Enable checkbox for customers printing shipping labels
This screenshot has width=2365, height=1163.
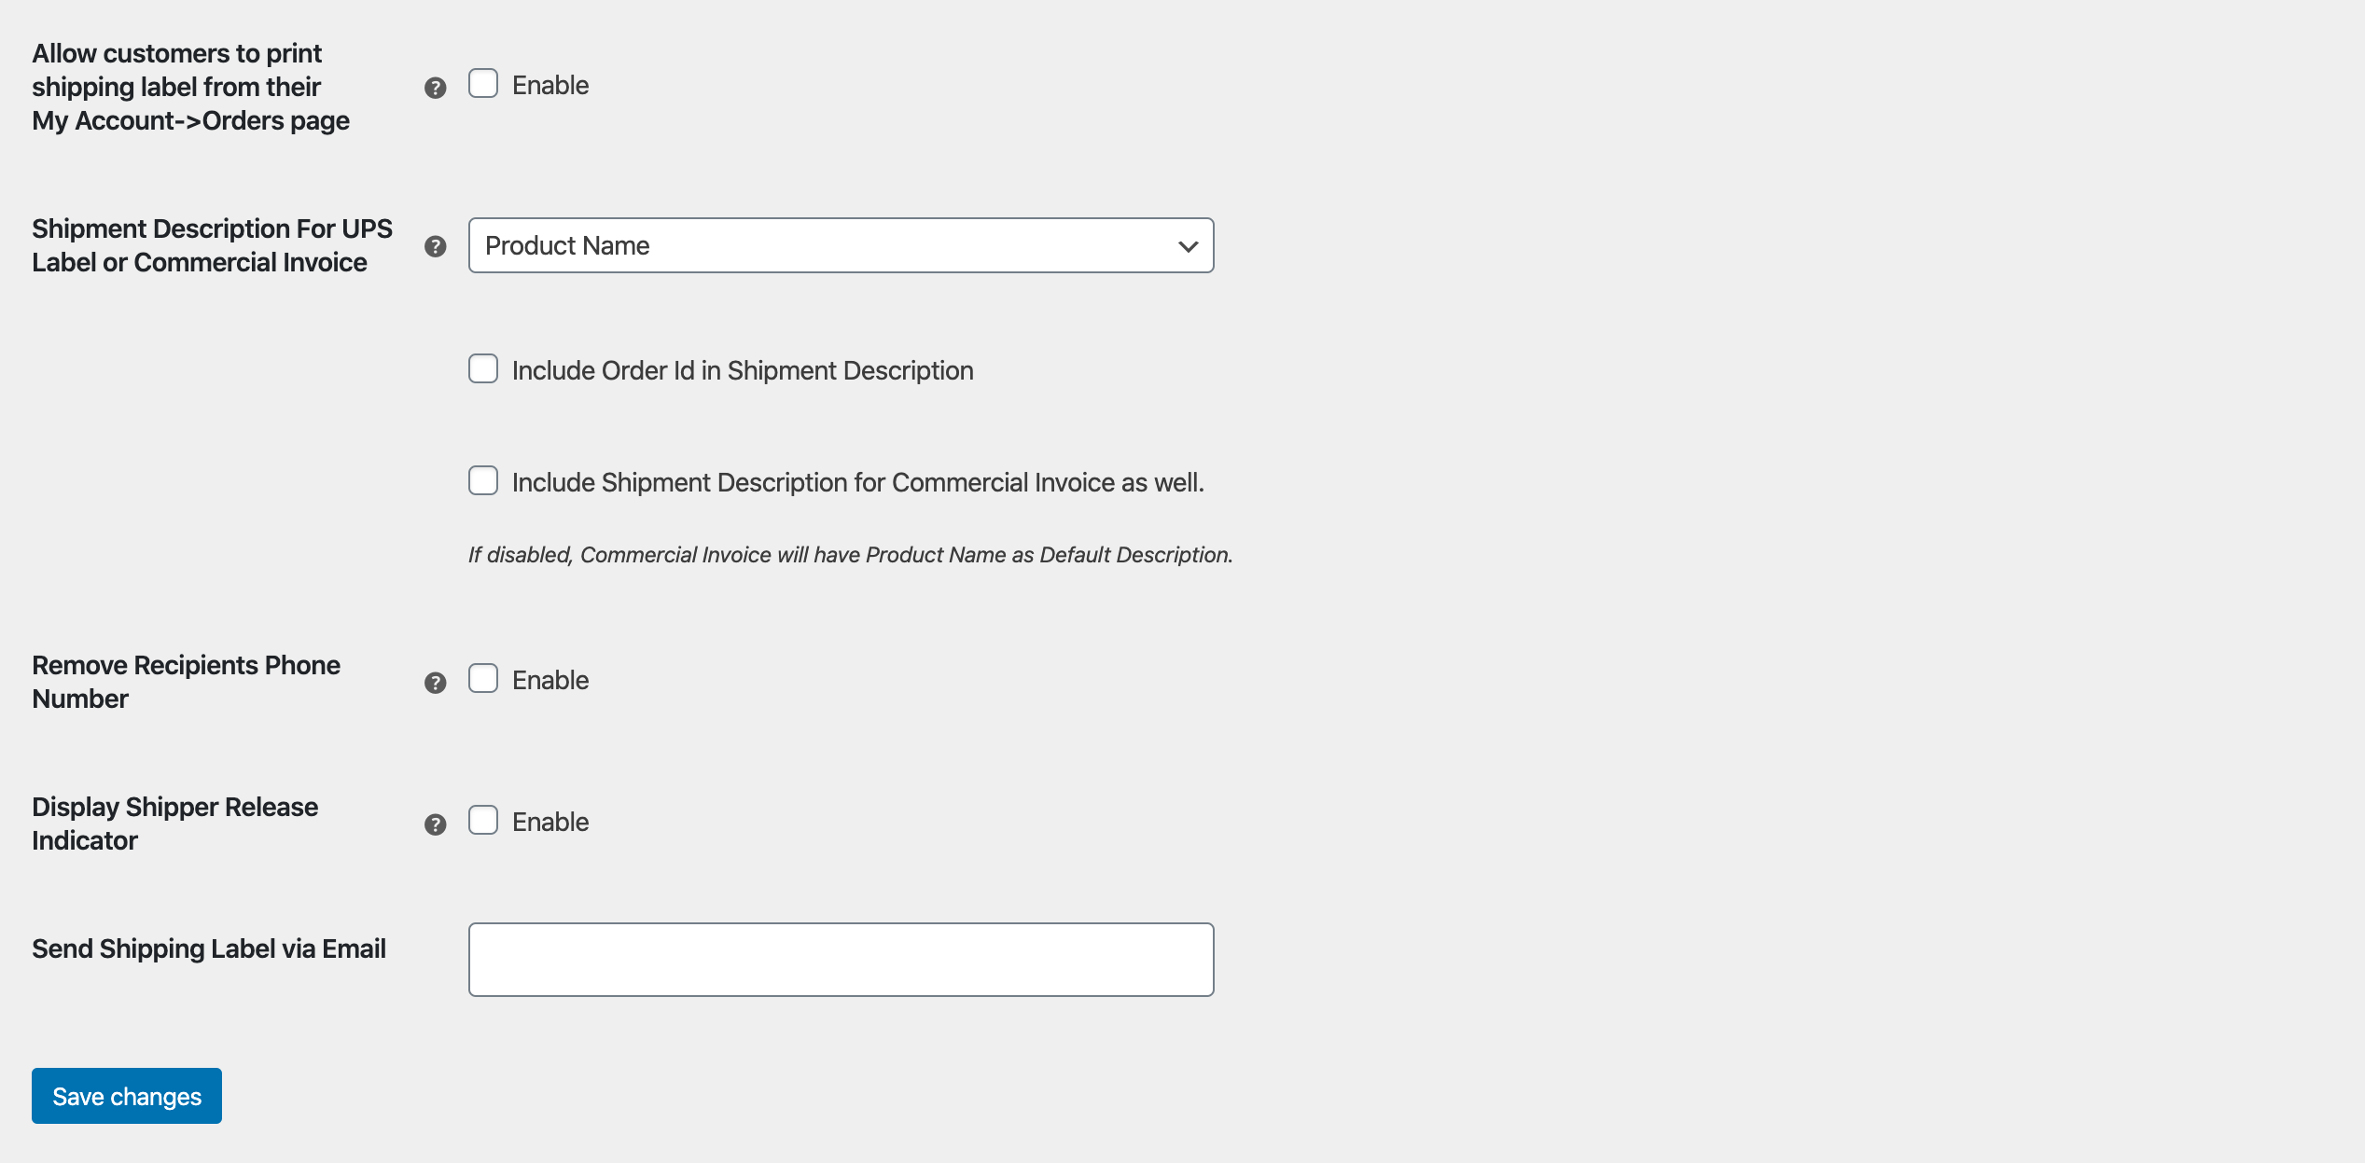pyautogui.click(x=483, y=84)
